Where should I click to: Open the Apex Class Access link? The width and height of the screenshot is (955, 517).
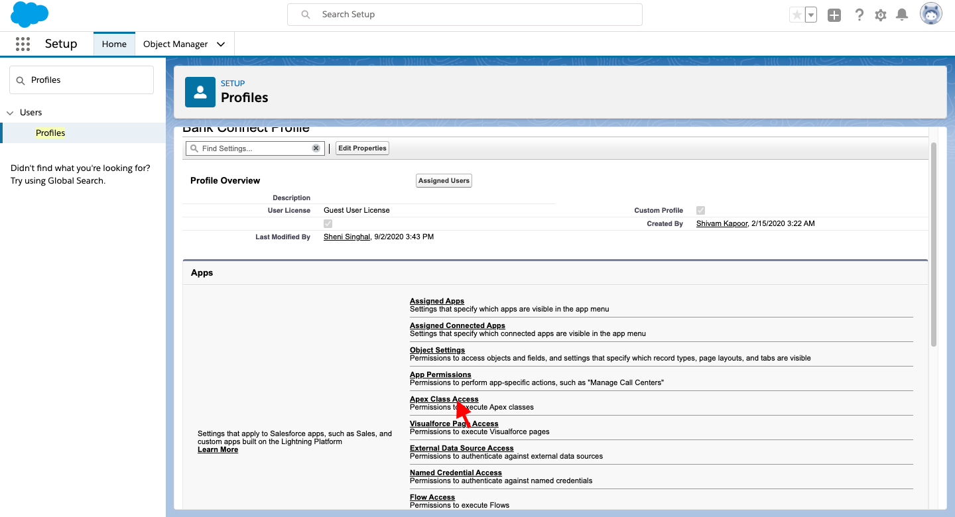pos(444,399)
